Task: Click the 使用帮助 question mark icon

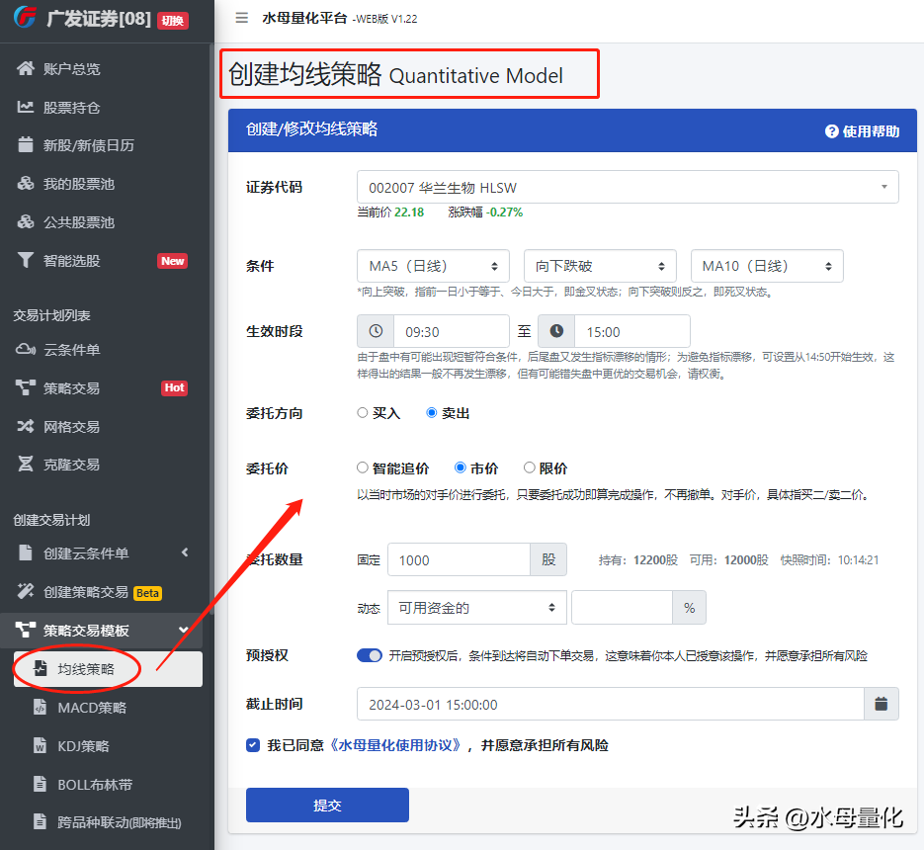Action: coord(832,131)
